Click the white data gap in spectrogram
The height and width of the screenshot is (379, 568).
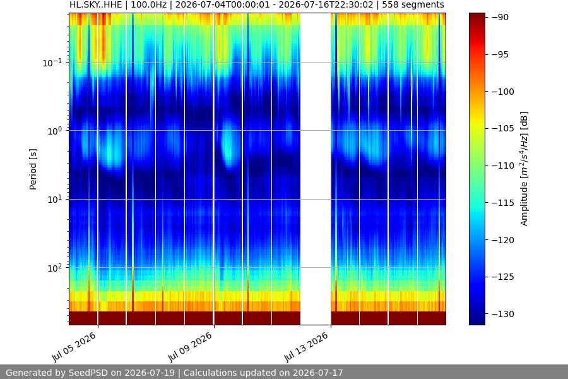click(316, 169)
